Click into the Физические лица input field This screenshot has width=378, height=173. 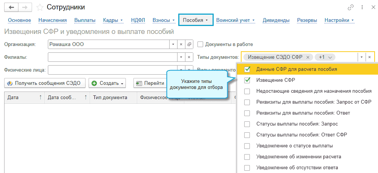pyautogui.click(x=113, y=70)
